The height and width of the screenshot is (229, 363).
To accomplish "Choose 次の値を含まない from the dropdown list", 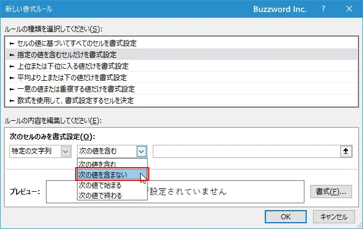I will pos(112,175).
